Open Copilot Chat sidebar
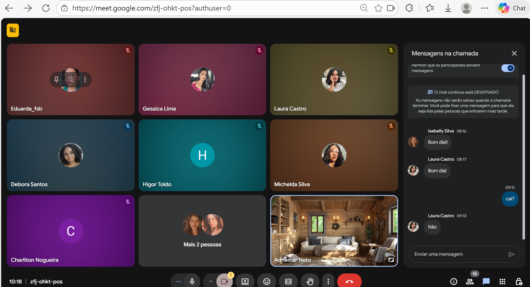This screenshot has width=530, height=287. (512, 8)
